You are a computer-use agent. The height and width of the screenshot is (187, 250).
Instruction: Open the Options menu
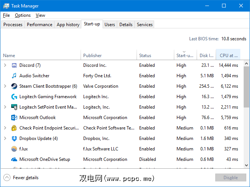point(23,15)
